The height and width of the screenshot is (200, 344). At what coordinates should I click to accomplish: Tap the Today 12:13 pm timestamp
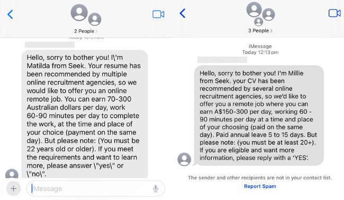click(x=260, y=52)
